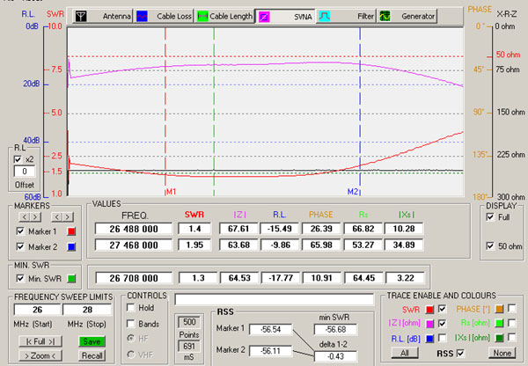Click the Recall button

[92, 355]
